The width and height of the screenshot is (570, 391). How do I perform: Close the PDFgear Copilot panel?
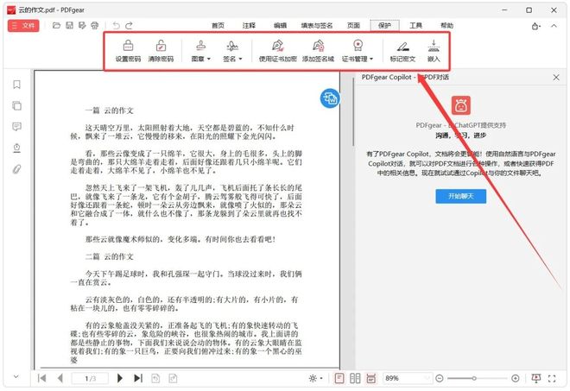(x=556, y=78)
